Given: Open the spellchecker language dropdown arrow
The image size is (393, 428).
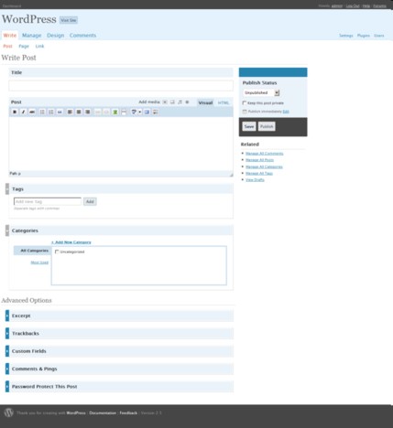Looking at the screenshot, I should (140, 112).
